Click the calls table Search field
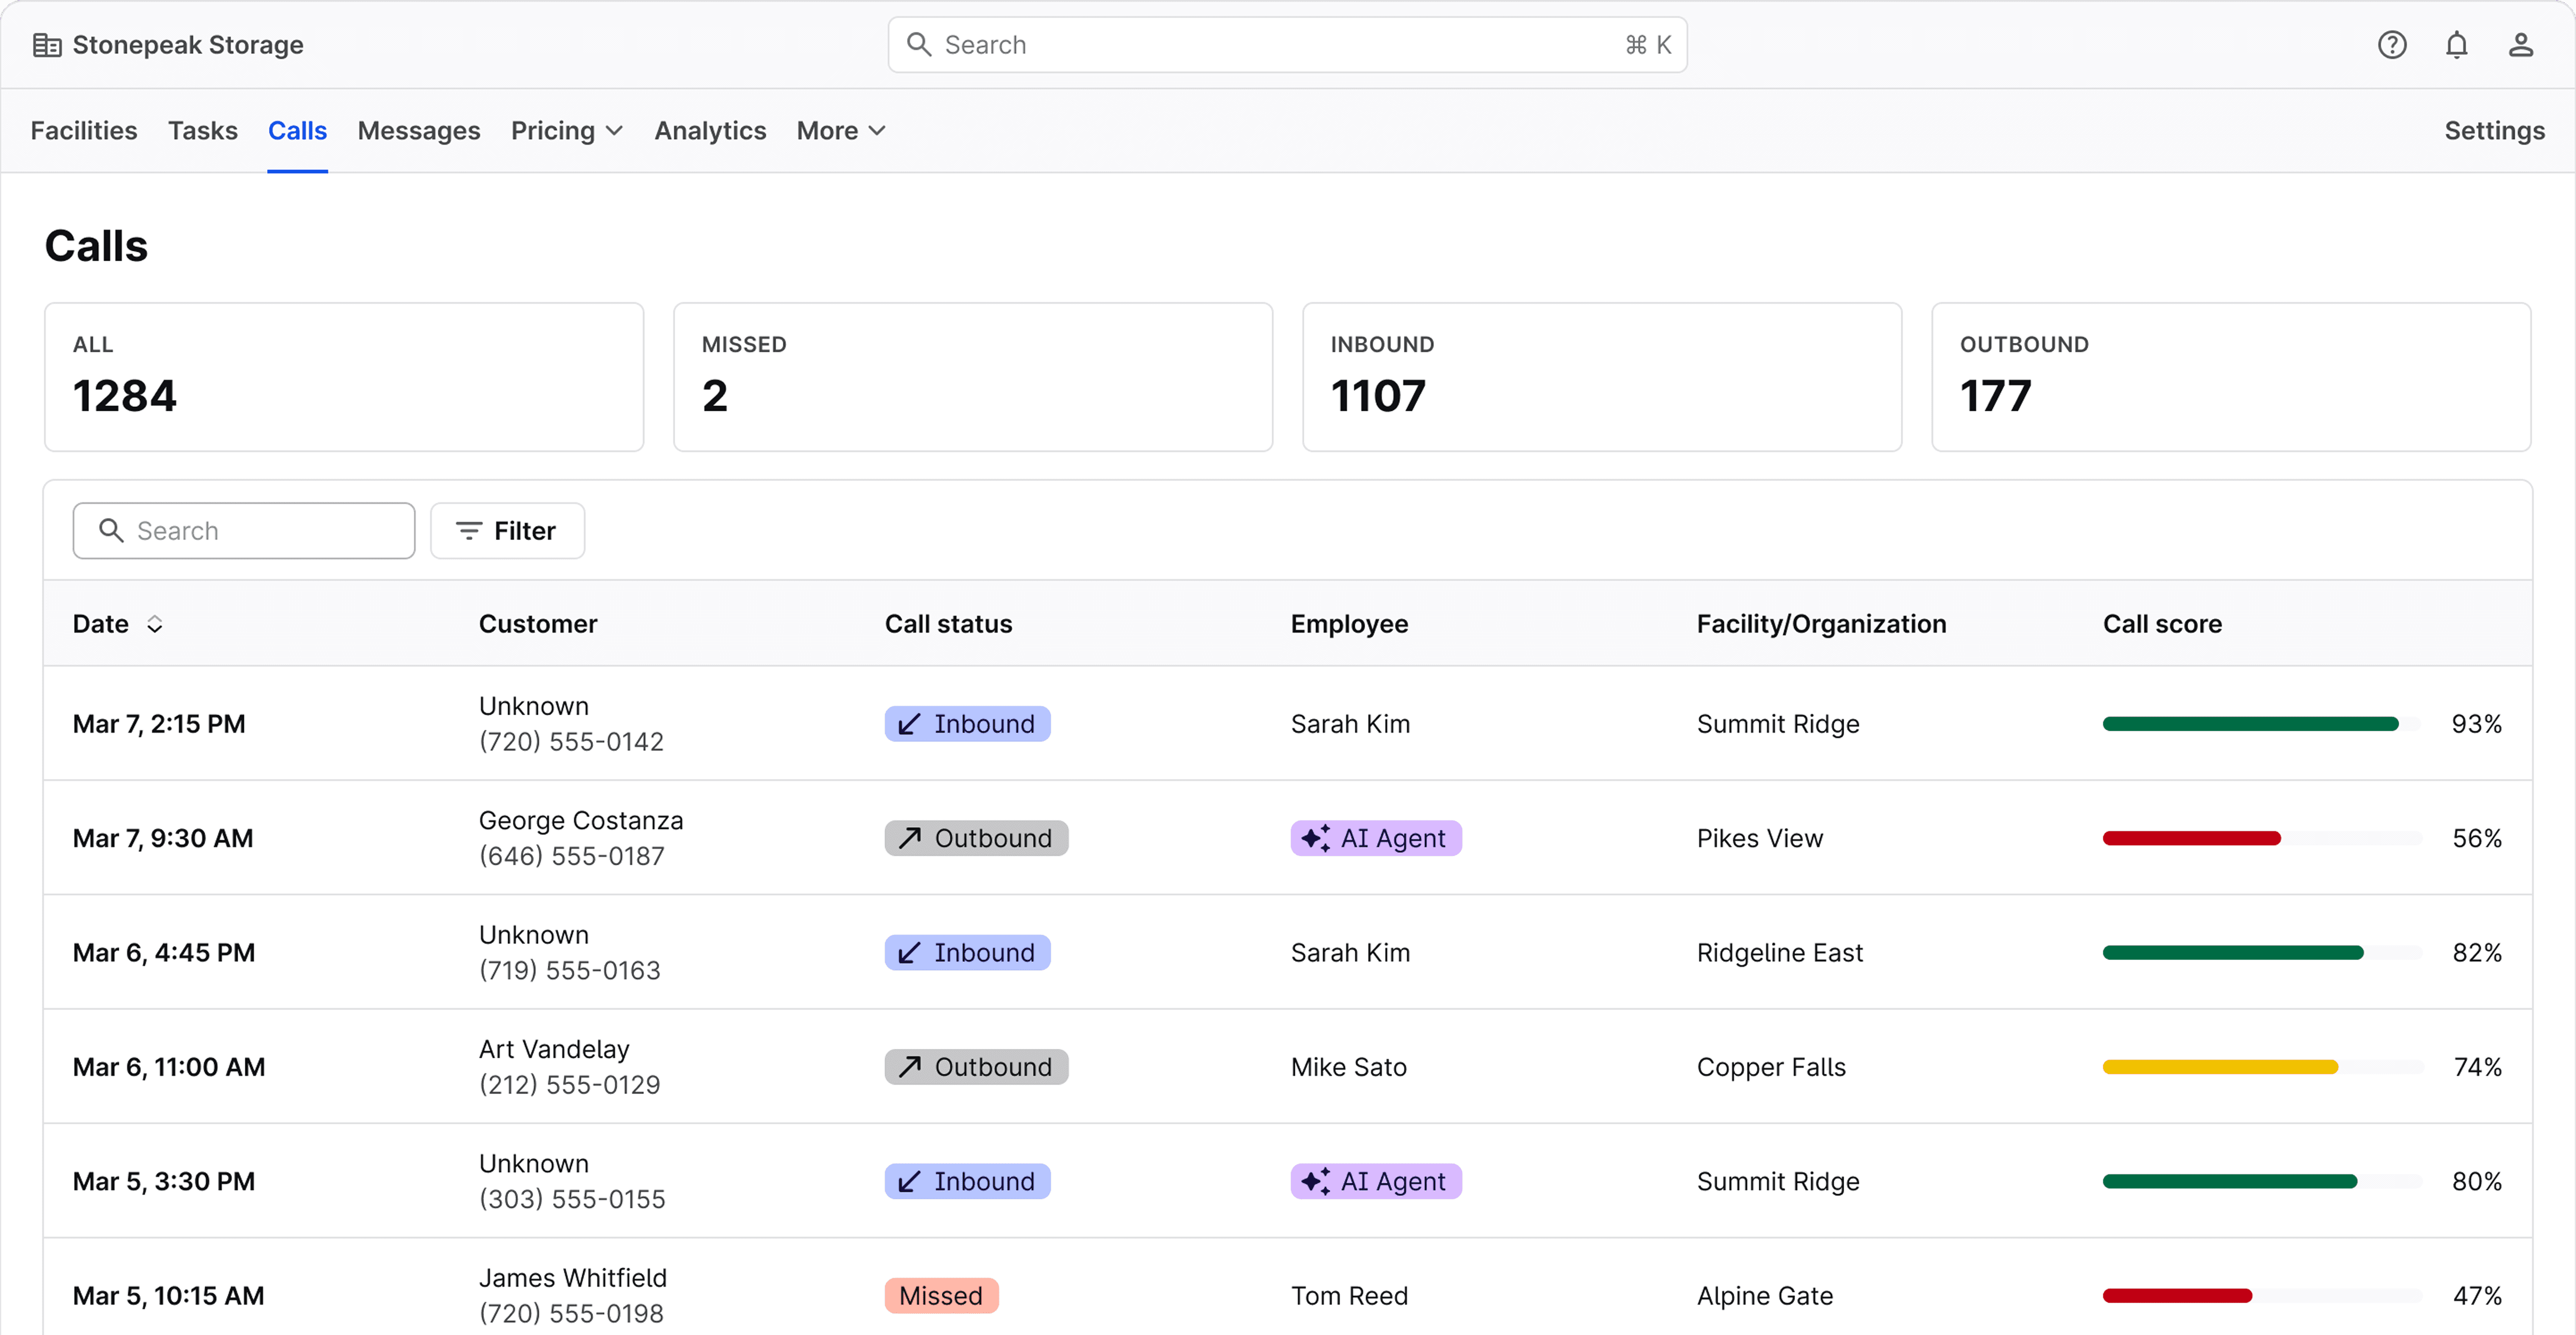The height and width of the screenshot is (1335, 2576). tap(244, 531)
